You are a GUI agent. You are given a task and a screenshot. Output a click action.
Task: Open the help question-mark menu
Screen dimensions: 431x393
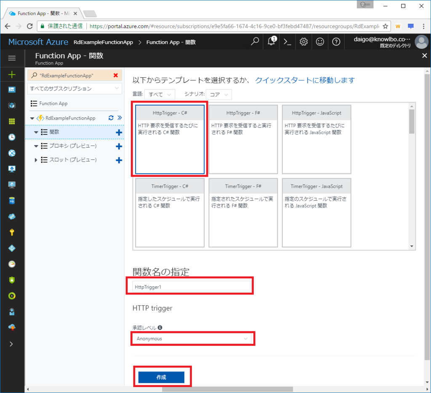click(335, 42)
